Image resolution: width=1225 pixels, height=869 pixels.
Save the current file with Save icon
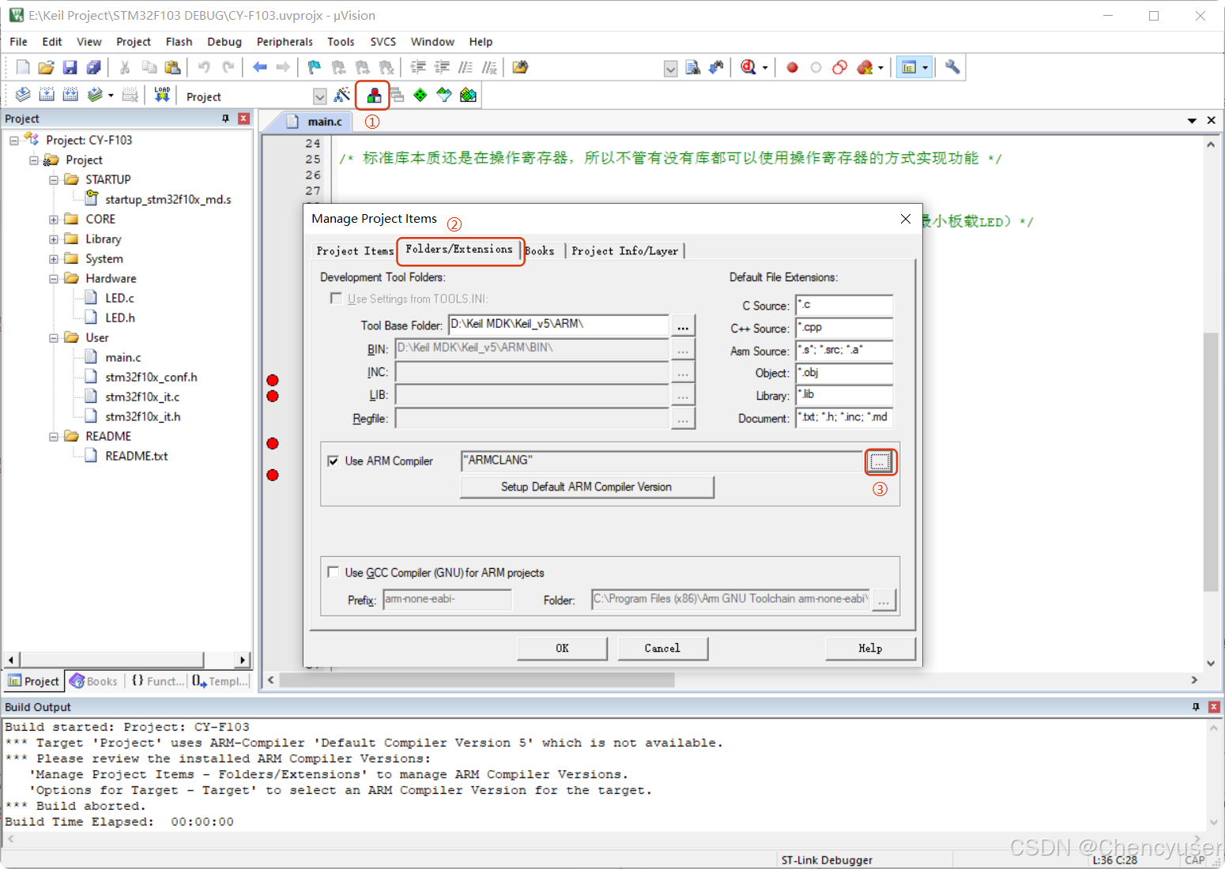[70, 68]
